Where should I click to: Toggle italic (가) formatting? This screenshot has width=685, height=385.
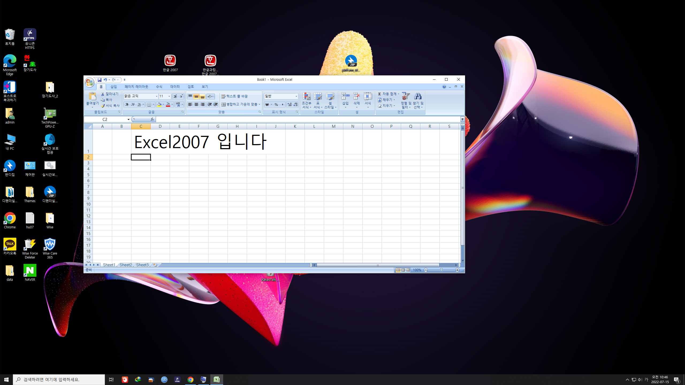click(x=133, y=105)
